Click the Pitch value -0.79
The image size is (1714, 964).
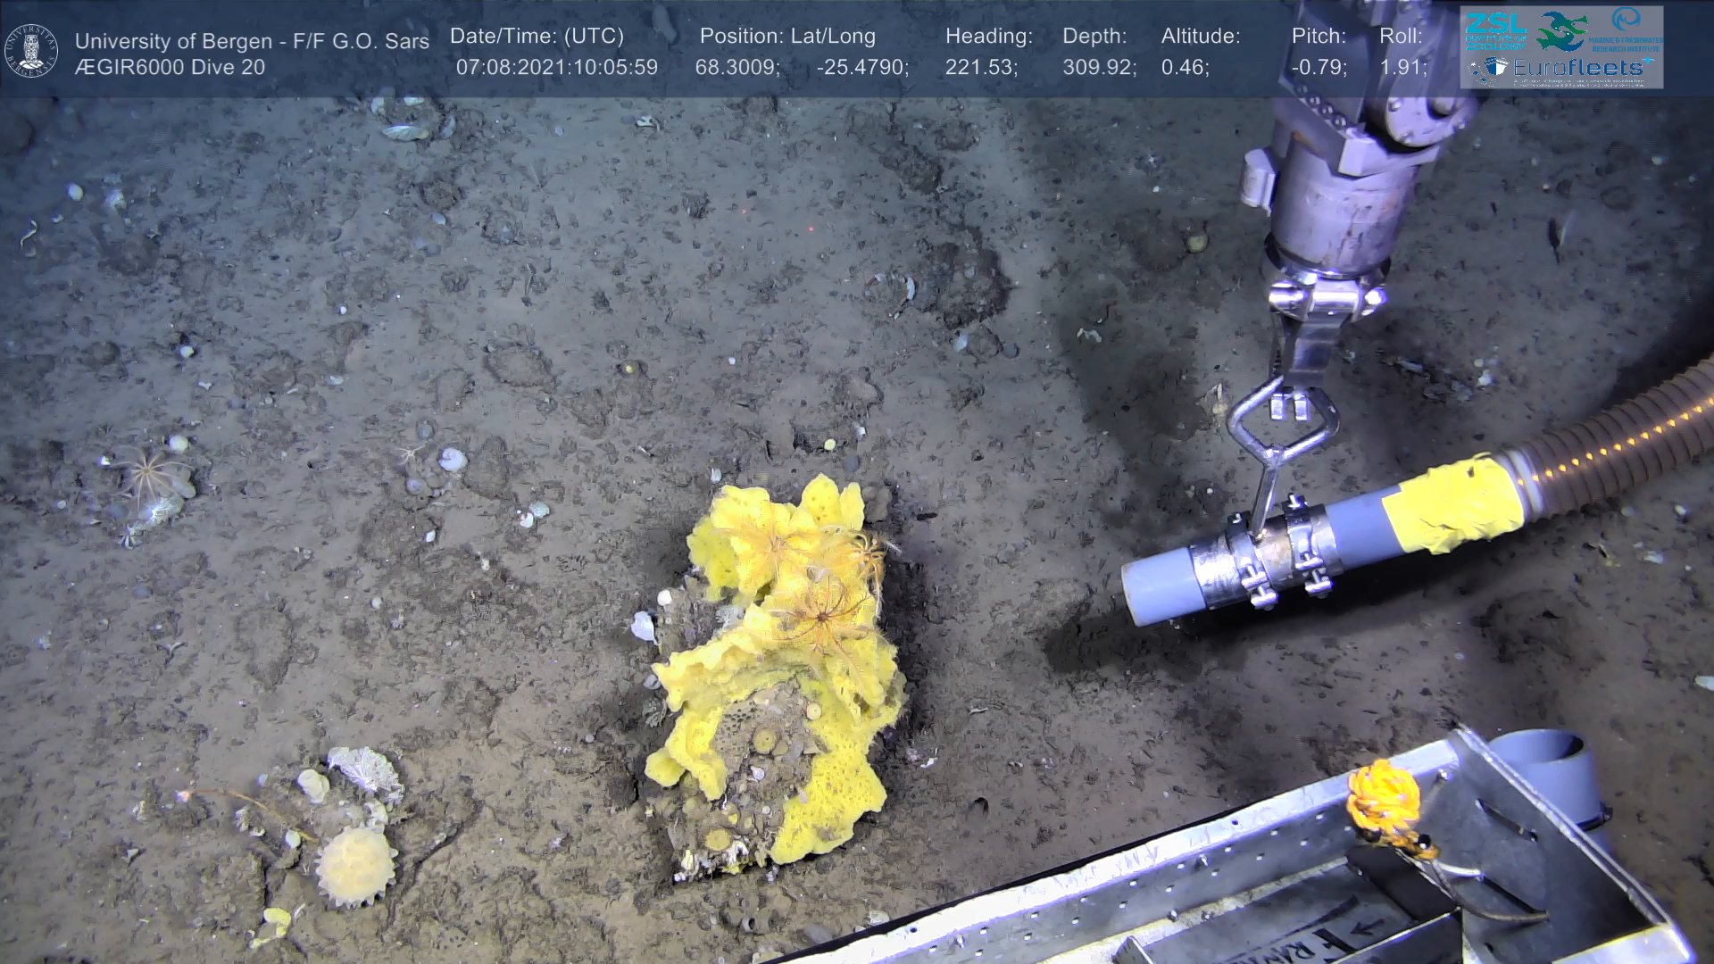1319,68
